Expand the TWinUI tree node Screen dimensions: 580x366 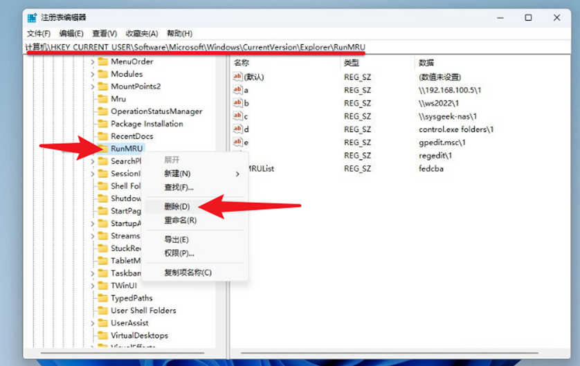coord(93,286)
